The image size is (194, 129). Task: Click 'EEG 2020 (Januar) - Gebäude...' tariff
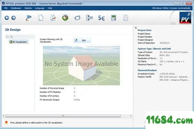174,77
